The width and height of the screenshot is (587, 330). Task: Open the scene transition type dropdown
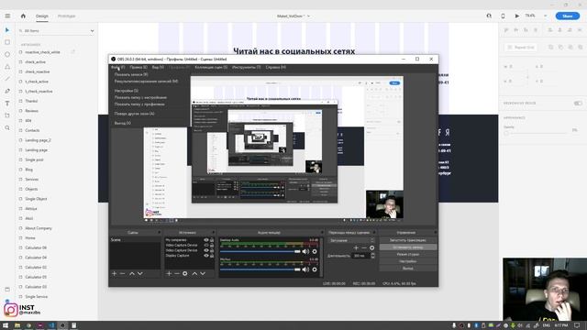coord(351,240)
